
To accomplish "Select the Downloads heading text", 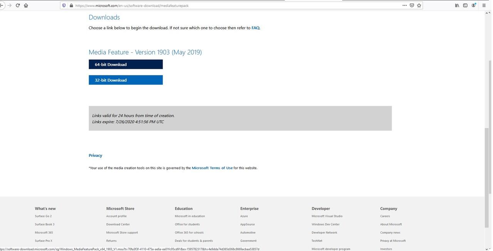I will [x=104, y=17].
